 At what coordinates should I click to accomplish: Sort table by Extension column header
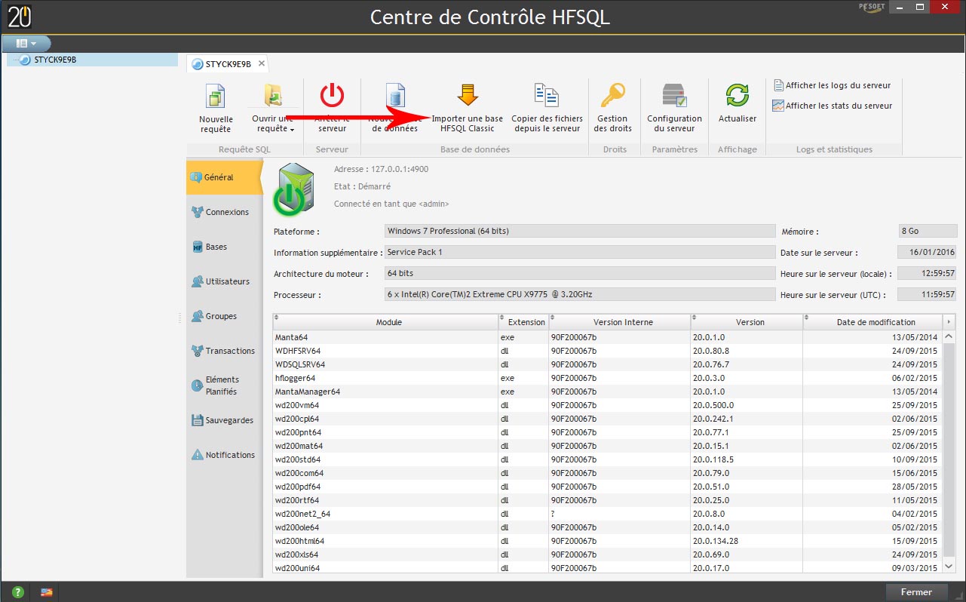pos(523,322)
